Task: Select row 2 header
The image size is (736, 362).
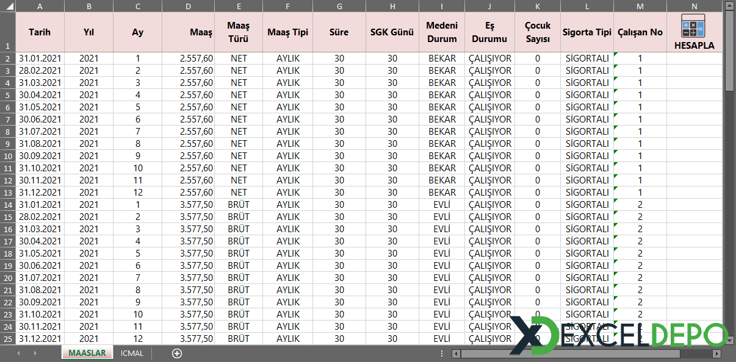Action: (7, 59)
